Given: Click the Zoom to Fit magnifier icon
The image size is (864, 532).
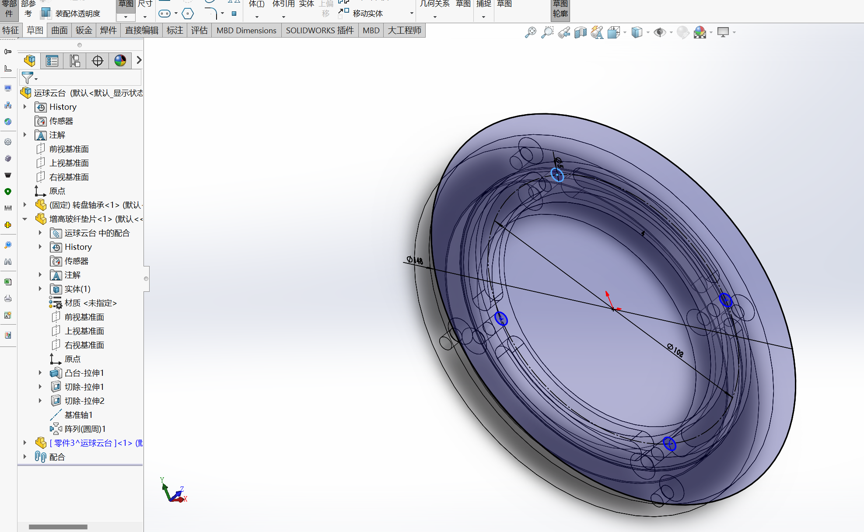Looking at the screenshot, I should coord(530,32).
